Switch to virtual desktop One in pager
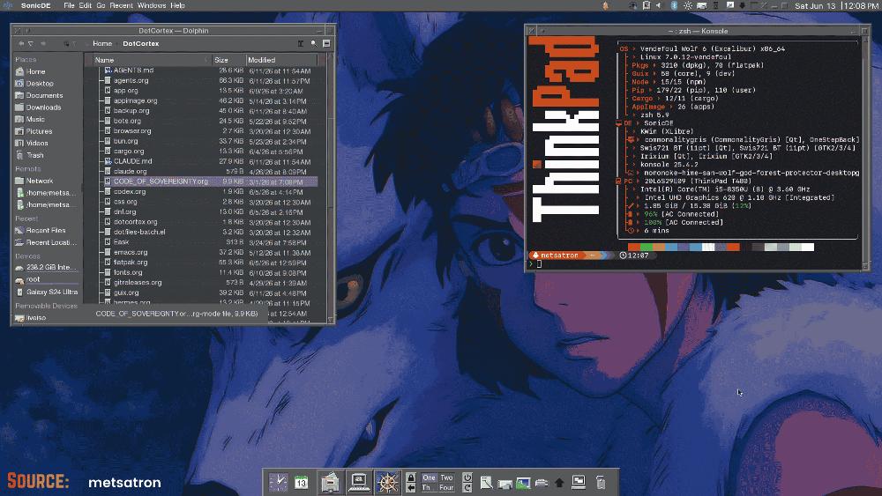The height and width of the screenshot is (496, 882). pyautogui.click(x=430, y=477)
